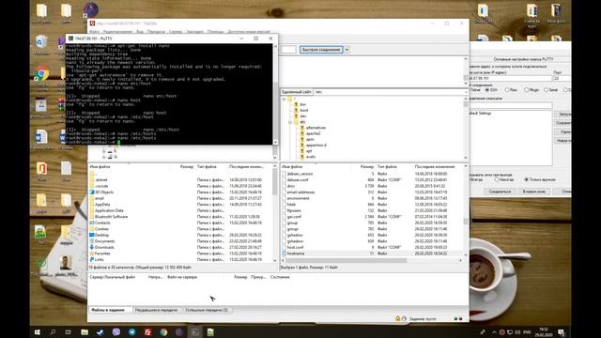This screenshot has height=338, width=601.
Task: Click the 'Быстрое соединение' button
Action: pyautogui.click(x=321, y=50)
